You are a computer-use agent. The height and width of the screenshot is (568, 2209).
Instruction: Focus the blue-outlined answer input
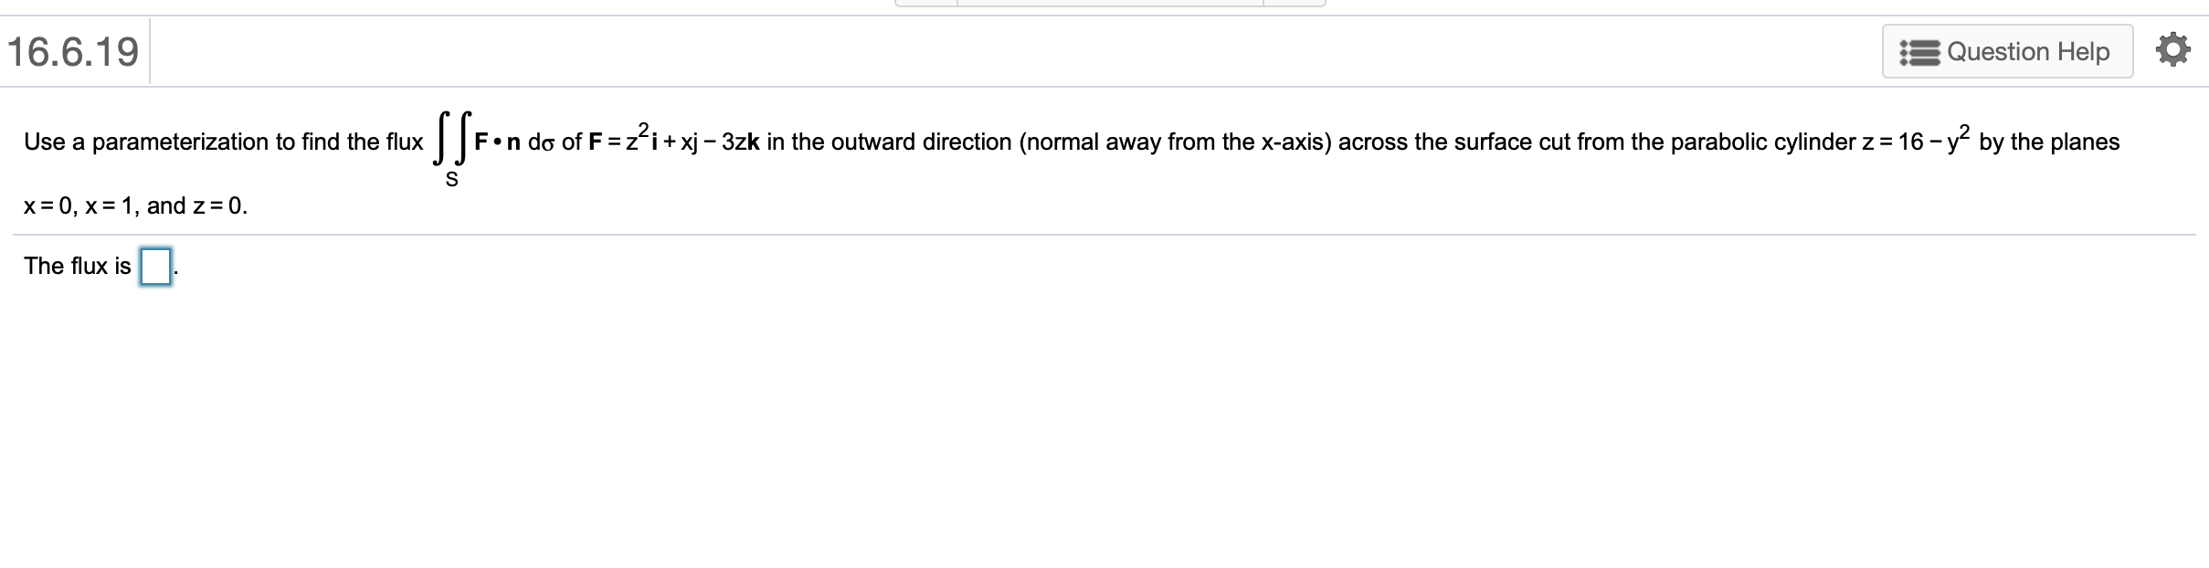[x=155, y=268]
